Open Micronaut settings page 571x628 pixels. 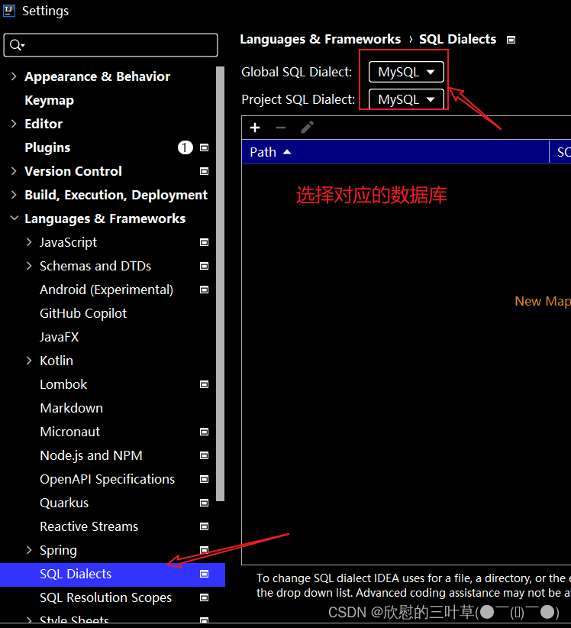(70, 432)
